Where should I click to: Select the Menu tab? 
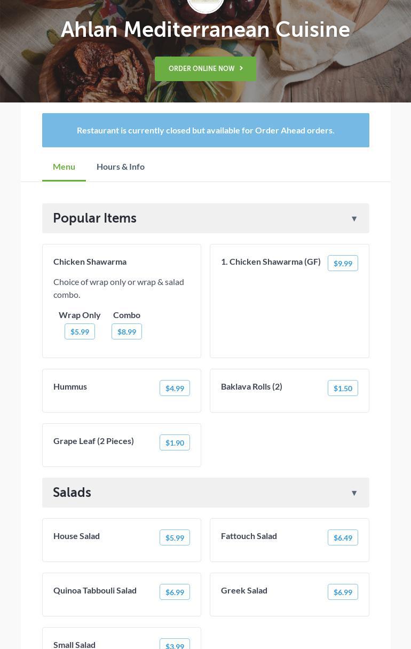[x=64, y=167]
